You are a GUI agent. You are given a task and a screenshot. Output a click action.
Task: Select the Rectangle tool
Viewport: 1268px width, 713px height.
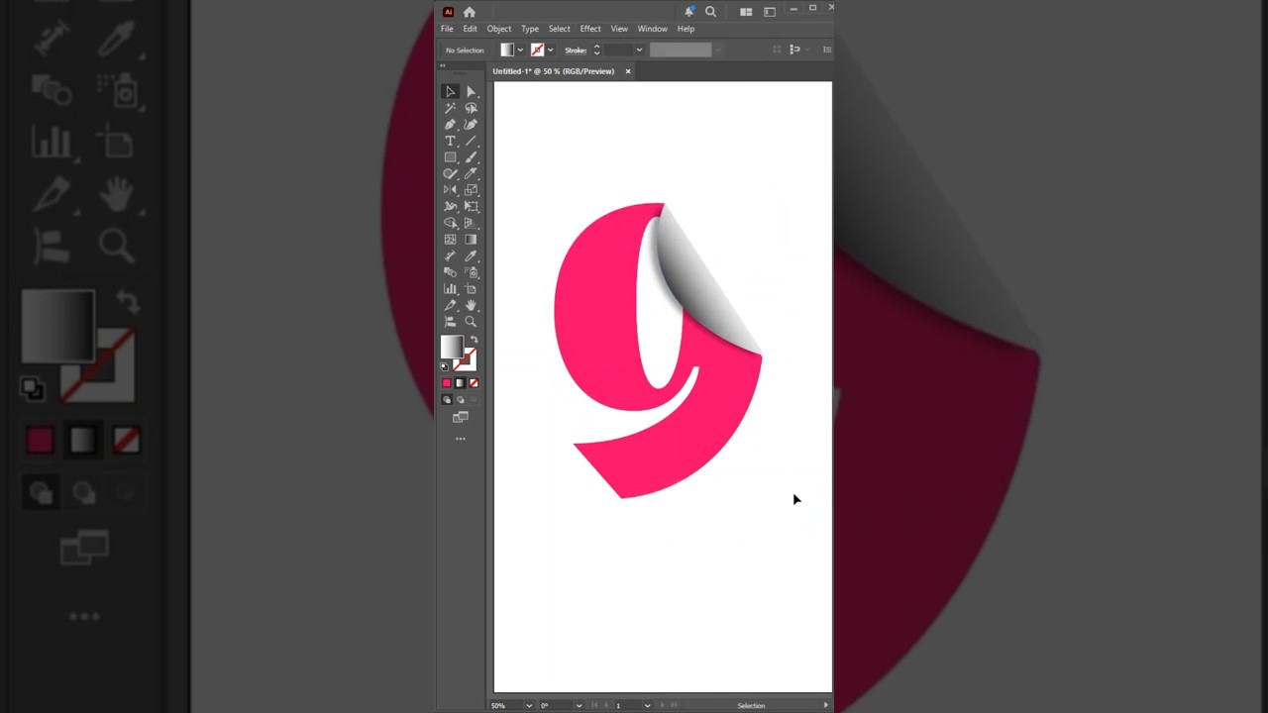450,157
